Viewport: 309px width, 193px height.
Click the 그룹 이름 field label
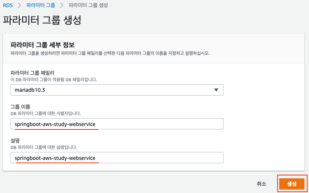20,106
